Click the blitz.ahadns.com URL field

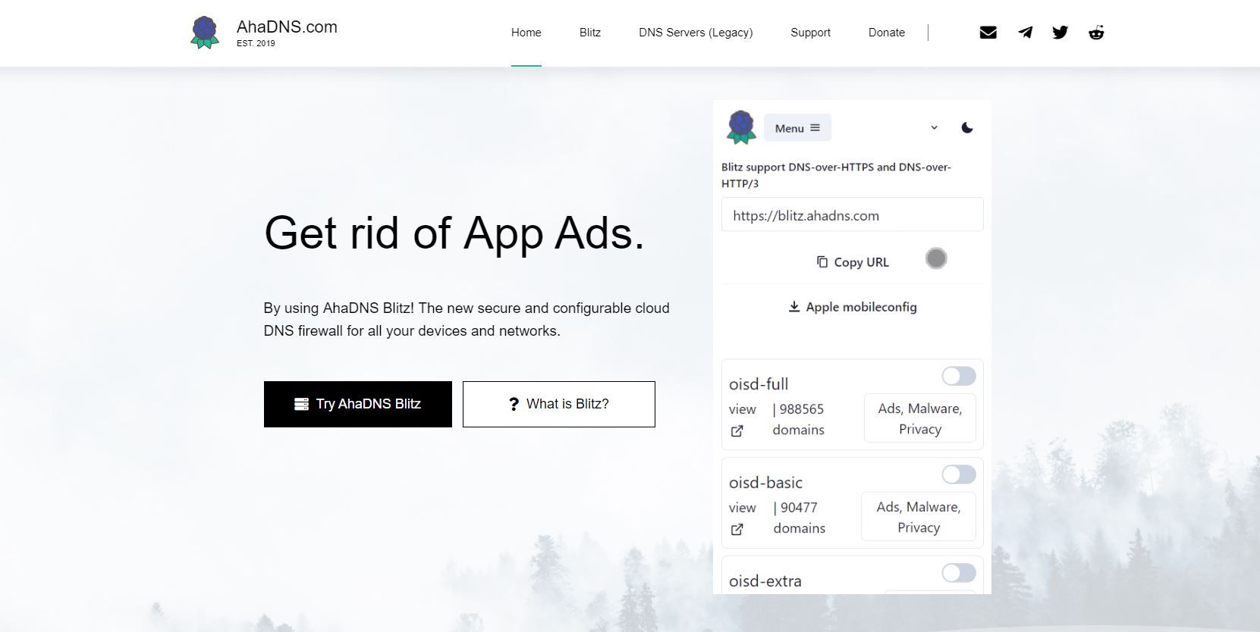853,215
